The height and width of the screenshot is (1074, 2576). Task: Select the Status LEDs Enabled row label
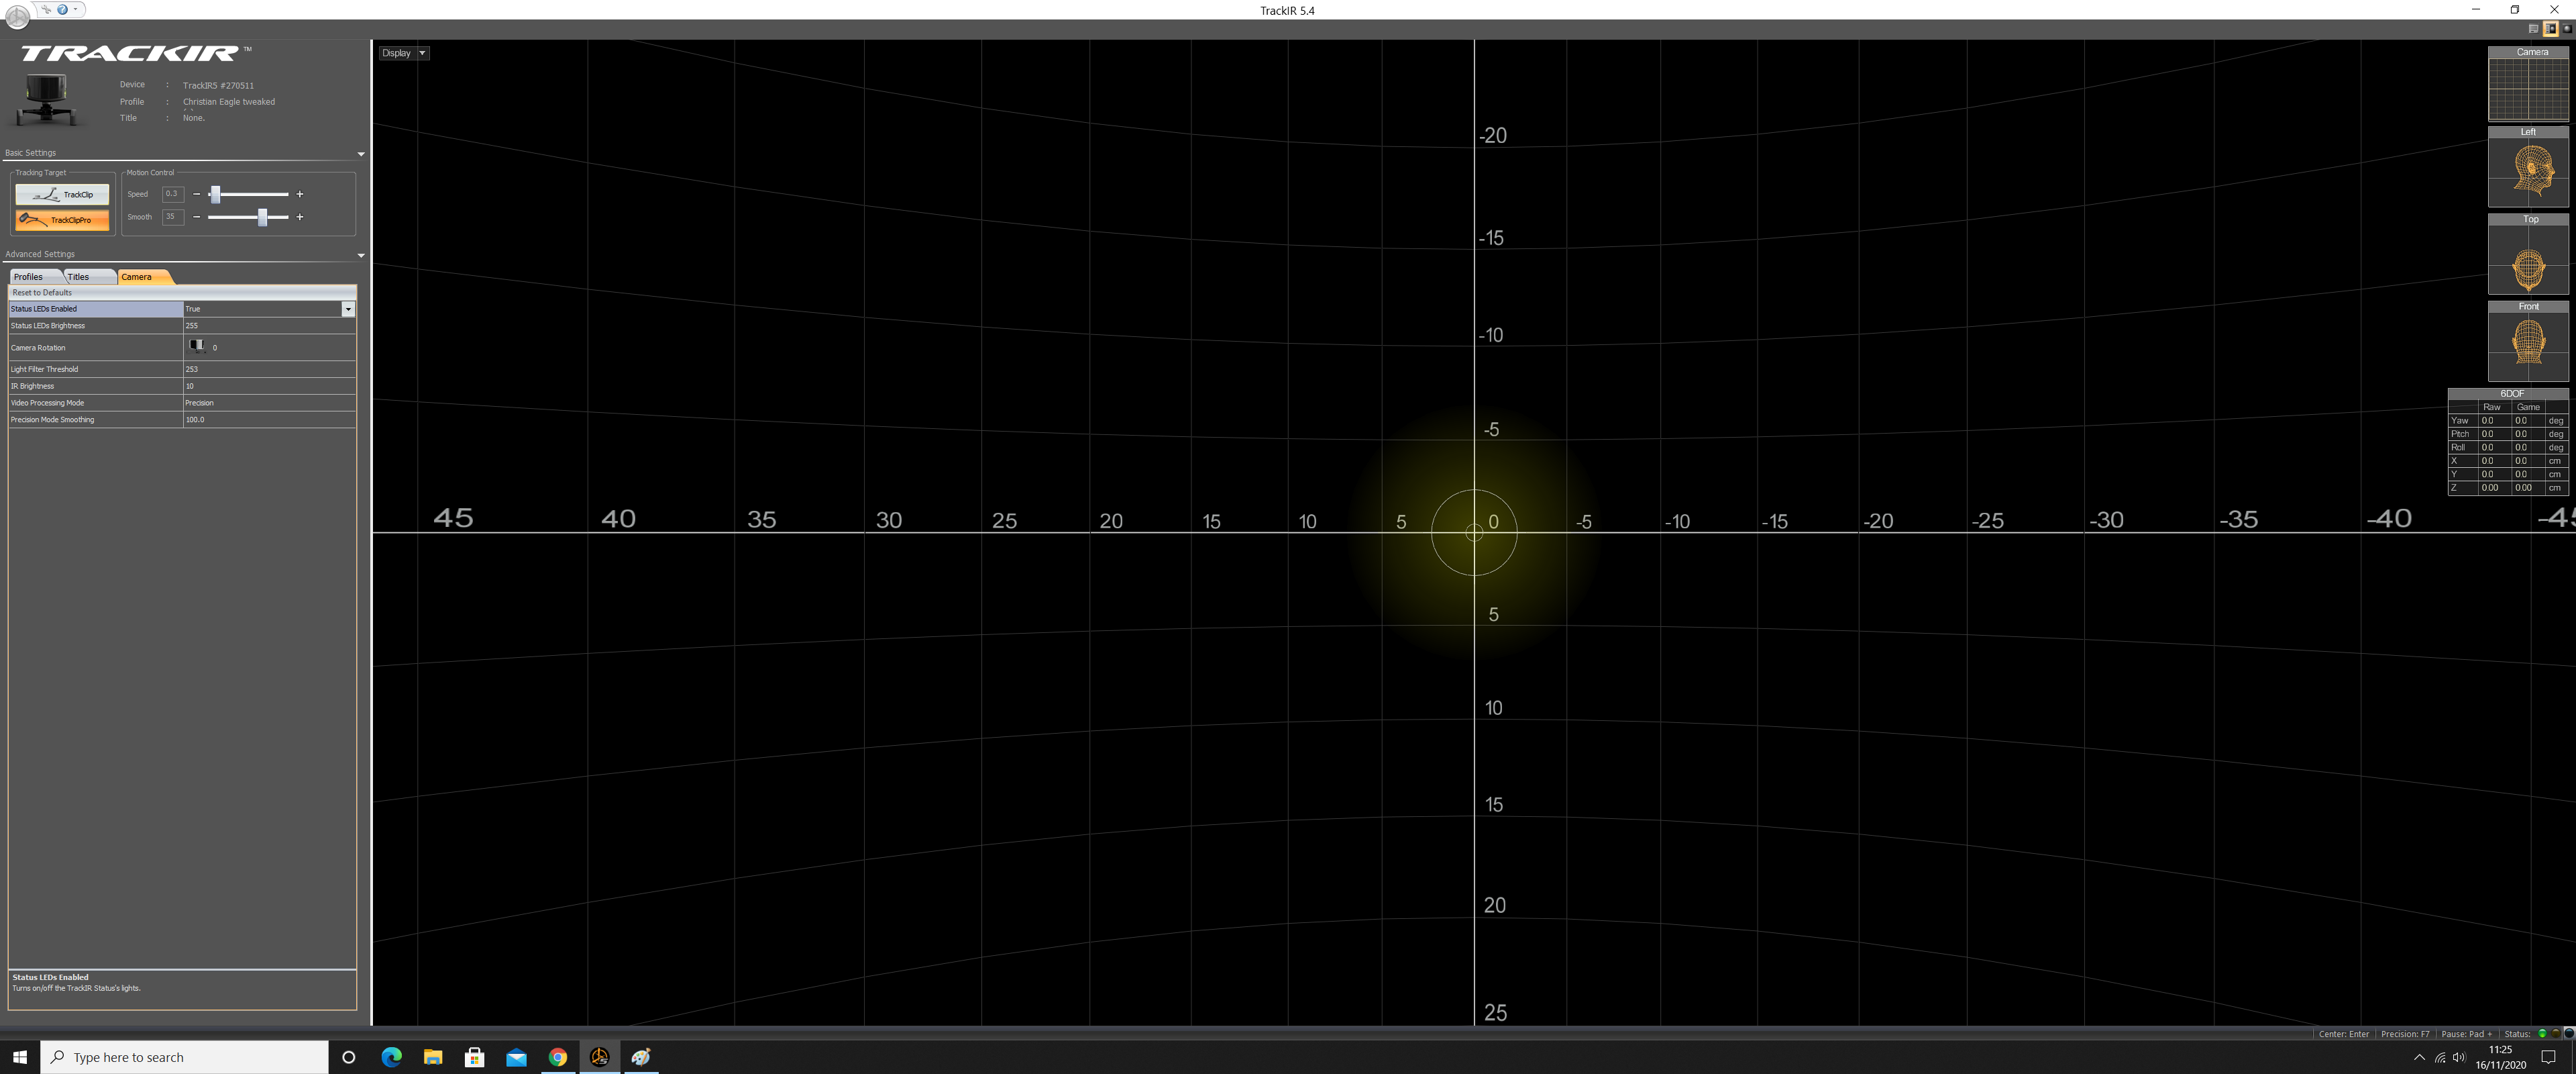pyautogui.click(x=95, y=309)
